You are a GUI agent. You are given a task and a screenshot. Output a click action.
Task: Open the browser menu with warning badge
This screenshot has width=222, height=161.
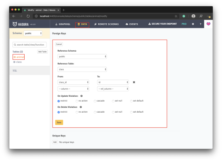click(208, 16)
